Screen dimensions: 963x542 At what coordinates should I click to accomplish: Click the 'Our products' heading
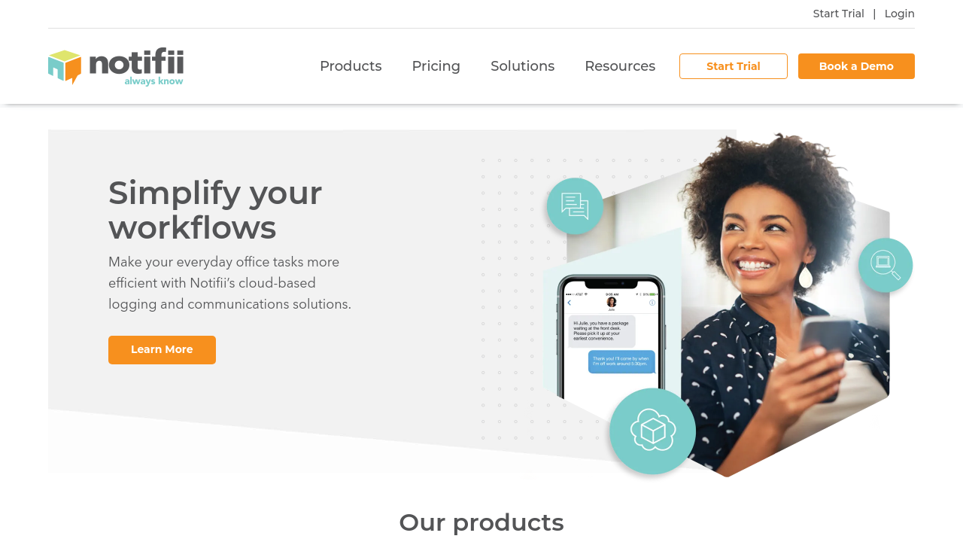(x=481, y=522)
